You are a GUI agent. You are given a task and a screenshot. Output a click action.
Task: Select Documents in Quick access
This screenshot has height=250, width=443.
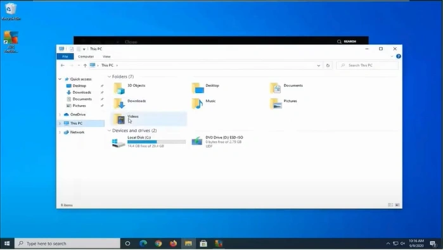click(82, 99)
